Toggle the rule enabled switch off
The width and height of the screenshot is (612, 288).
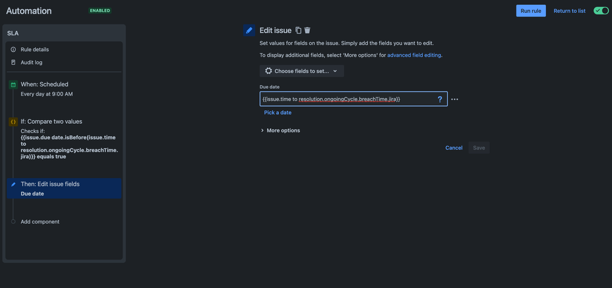pyautogui.click(x=601, y=10)
